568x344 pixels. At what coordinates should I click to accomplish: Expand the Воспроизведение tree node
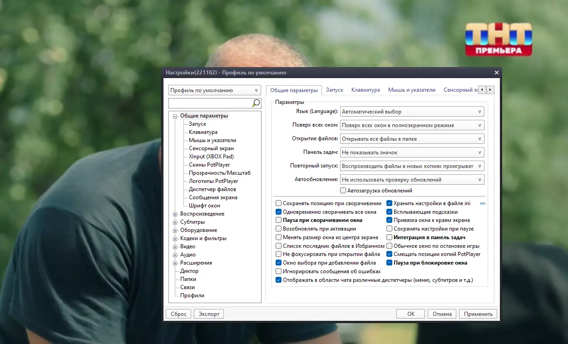175,214
